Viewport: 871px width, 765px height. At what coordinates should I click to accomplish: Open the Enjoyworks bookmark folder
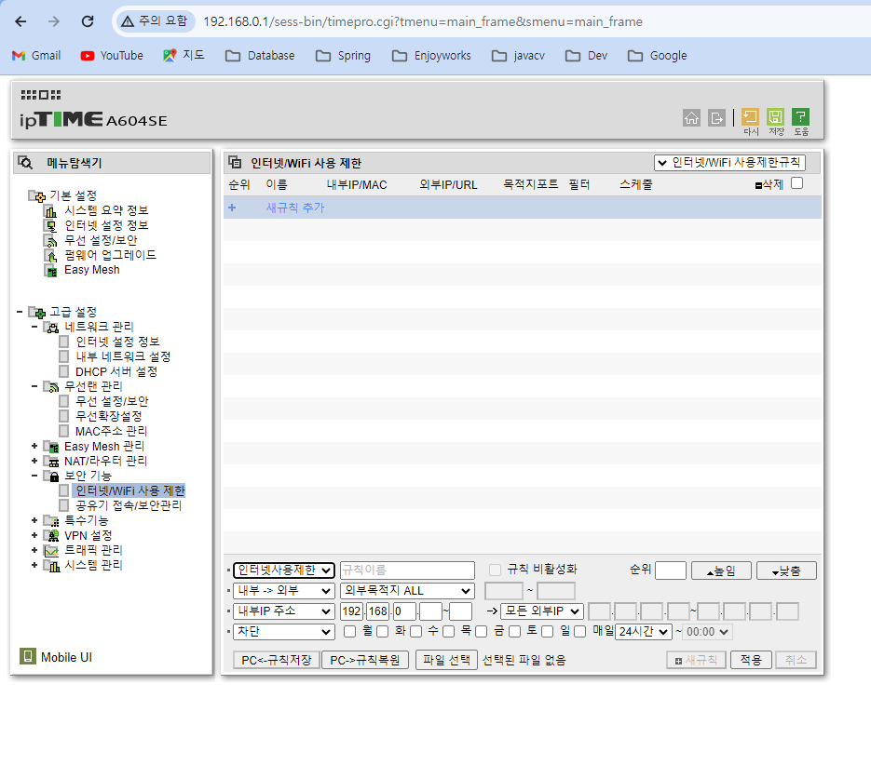point(431,56)
